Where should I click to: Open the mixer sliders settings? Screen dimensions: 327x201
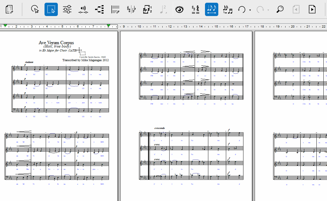point(67,9)
